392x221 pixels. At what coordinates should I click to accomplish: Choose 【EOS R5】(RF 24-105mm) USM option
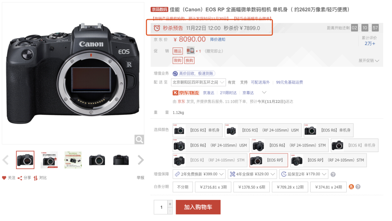(263, 130)
